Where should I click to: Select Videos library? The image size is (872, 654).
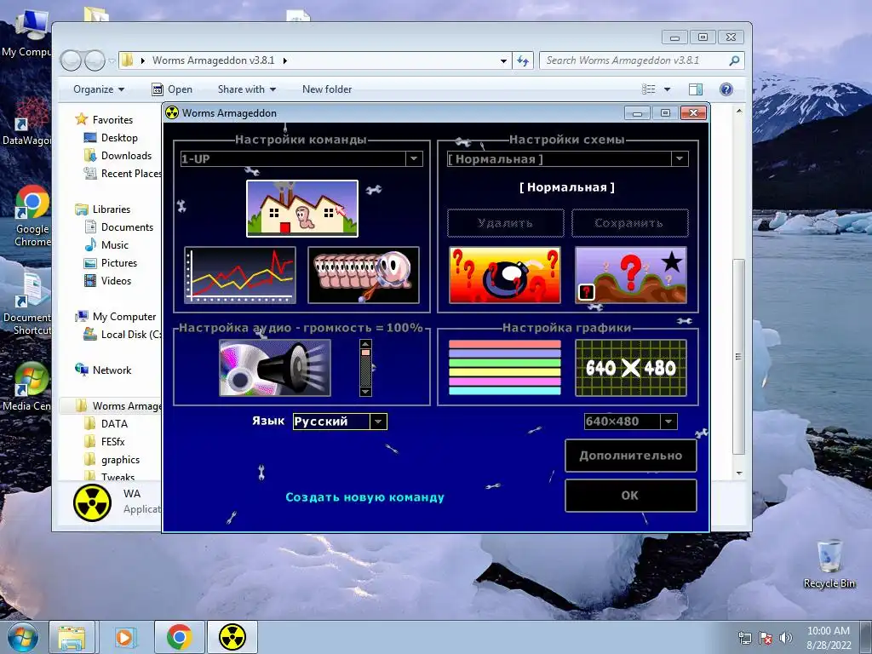tap(116, 280)
